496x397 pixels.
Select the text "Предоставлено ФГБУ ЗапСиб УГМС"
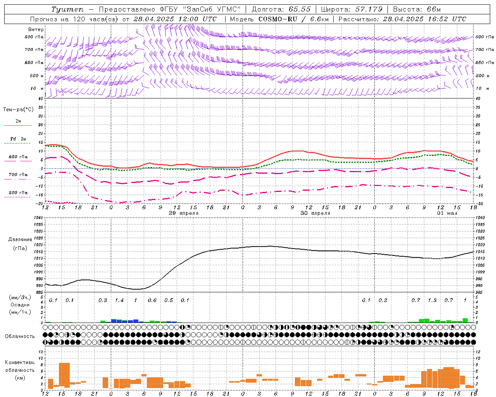click(x=170, y=9)
